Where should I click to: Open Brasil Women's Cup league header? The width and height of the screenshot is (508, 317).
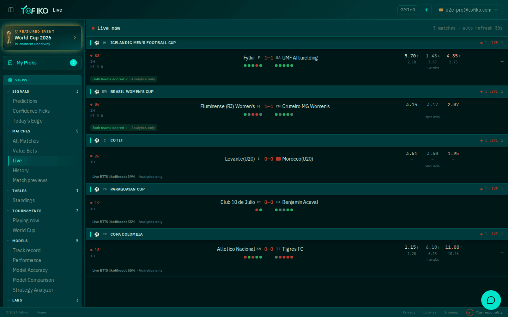coord(297,92)
